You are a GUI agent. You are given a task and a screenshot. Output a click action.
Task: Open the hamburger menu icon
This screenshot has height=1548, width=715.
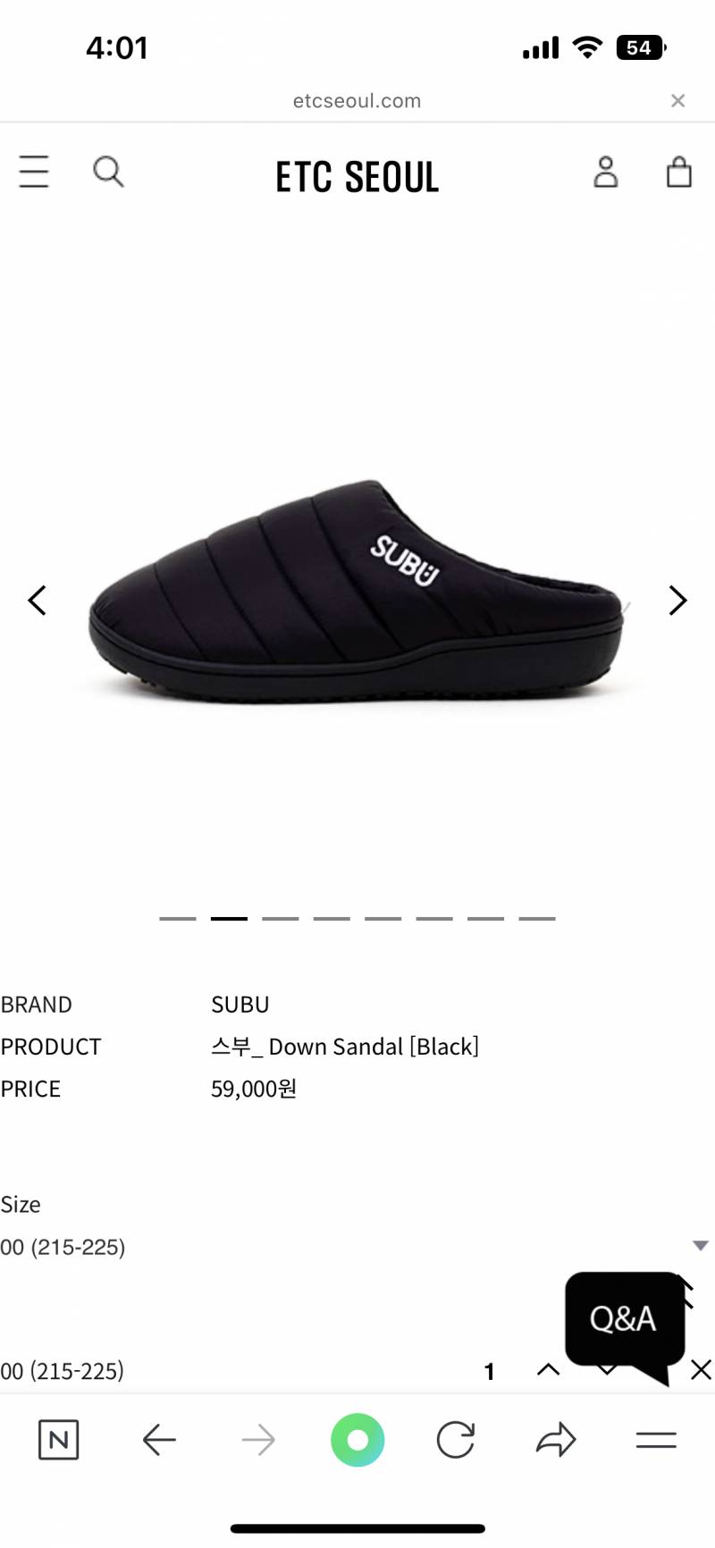tap(34, 172)
